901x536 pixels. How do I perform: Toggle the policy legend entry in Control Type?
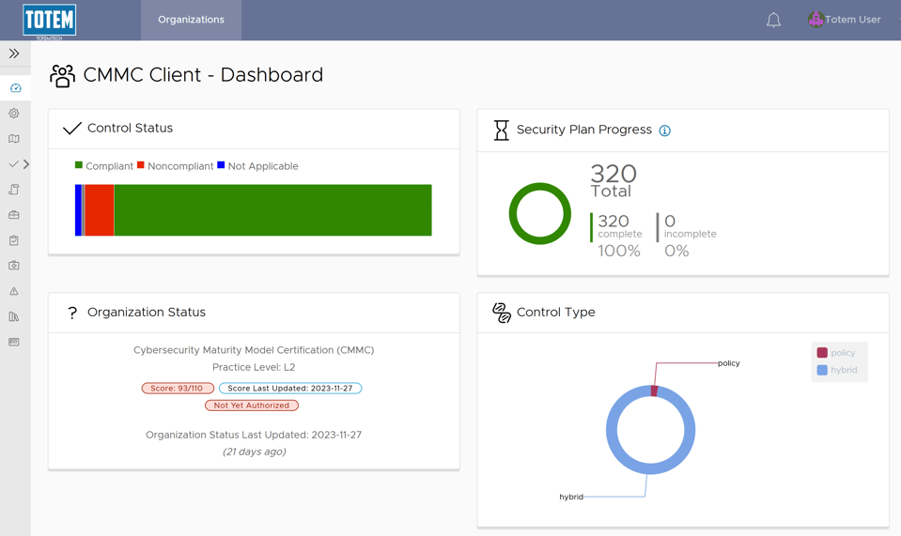(836, 353)
